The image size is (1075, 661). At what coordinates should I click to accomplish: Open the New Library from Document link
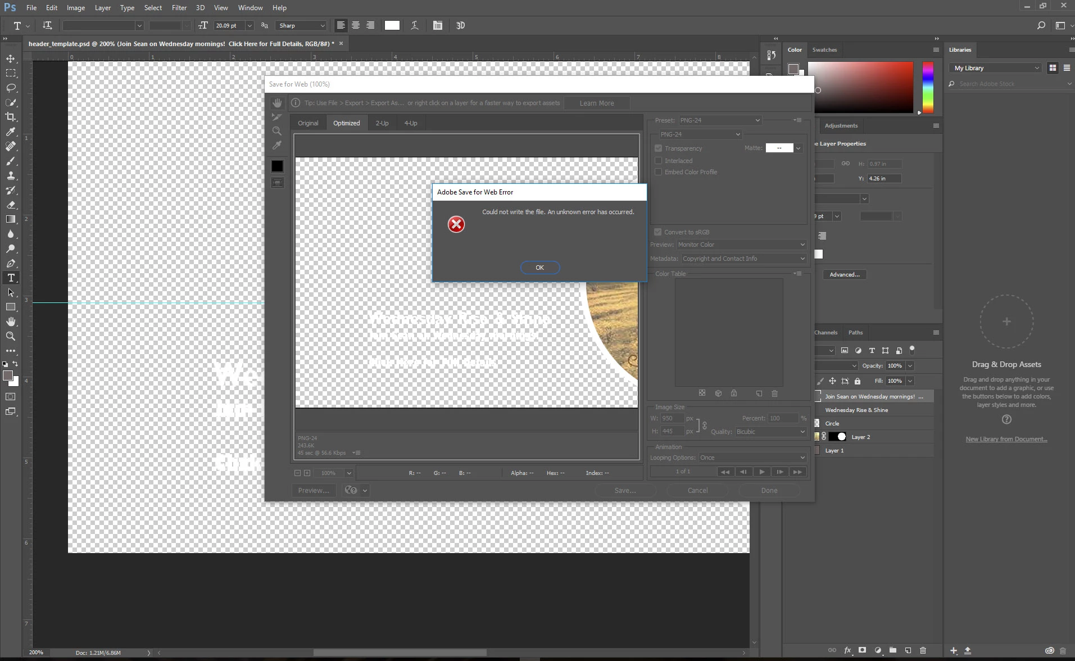[x=1006, y=440]
